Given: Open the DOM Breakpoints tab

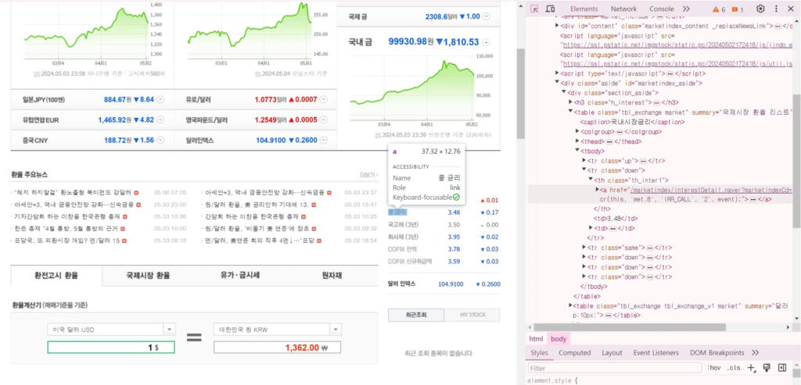Looking at the screenshot, I should point(717,353).
